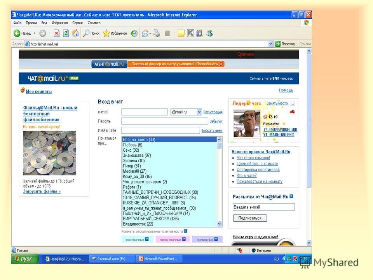The image size is (373, 280).
Task: Click the пуск Start button
Action: coord(25,259)
